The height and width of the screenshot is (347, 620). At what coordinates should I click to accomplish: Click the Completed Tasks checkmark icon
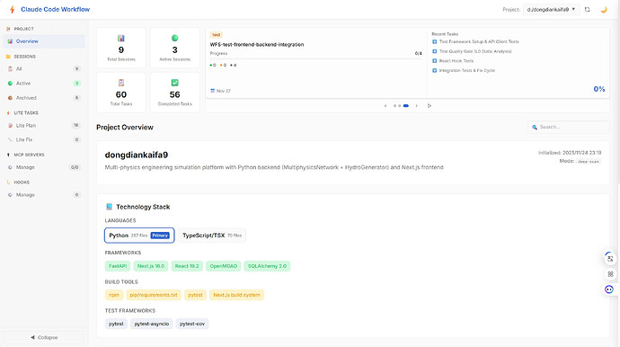point(175,83)
